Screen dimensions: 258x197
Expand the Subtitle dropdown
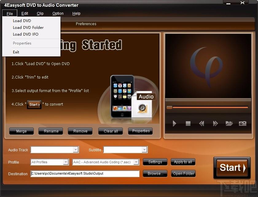pos(144,150)
